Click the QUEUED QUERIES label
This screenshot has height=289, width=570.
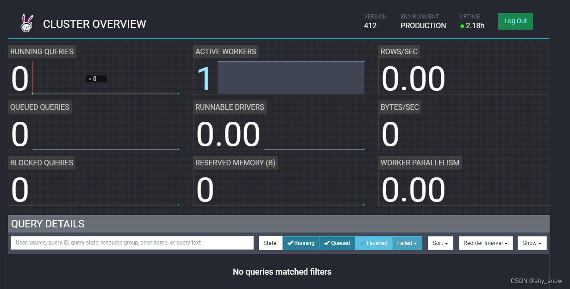[40, 107]
